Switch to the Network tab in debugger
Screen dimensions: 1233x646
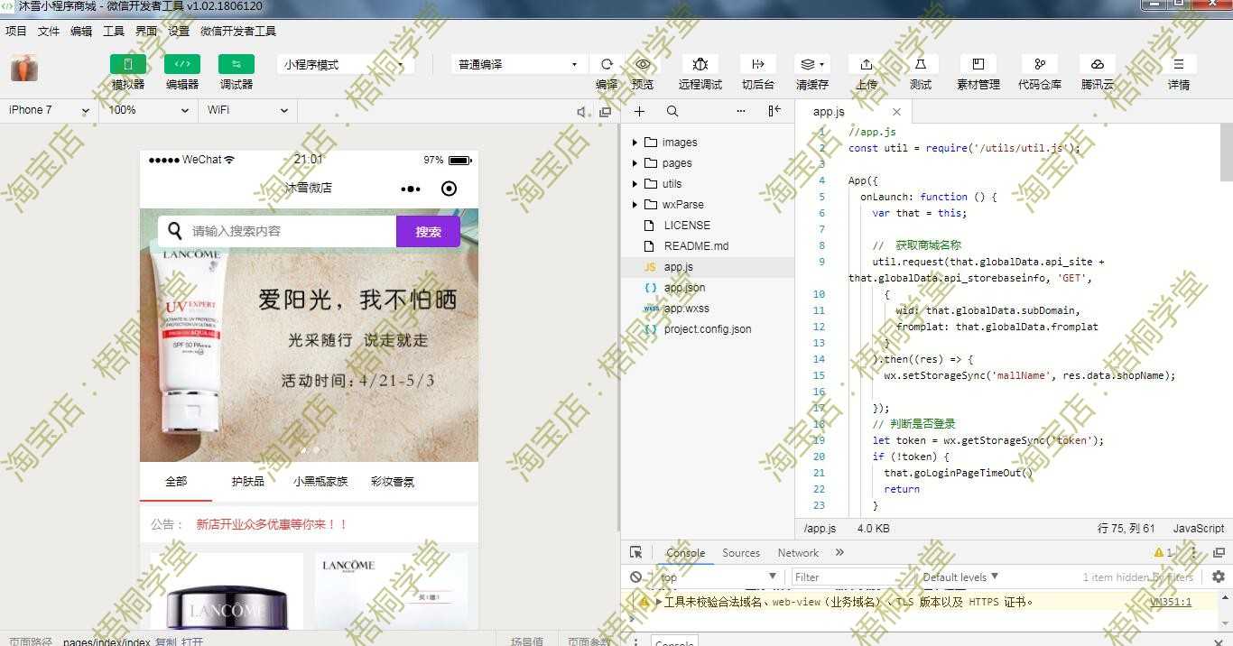click(x=797, y=552)
